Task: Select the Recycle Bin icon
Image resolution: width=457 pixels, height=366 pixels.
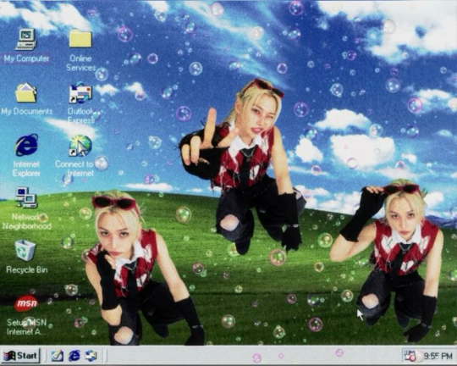Action: (25, 250)
